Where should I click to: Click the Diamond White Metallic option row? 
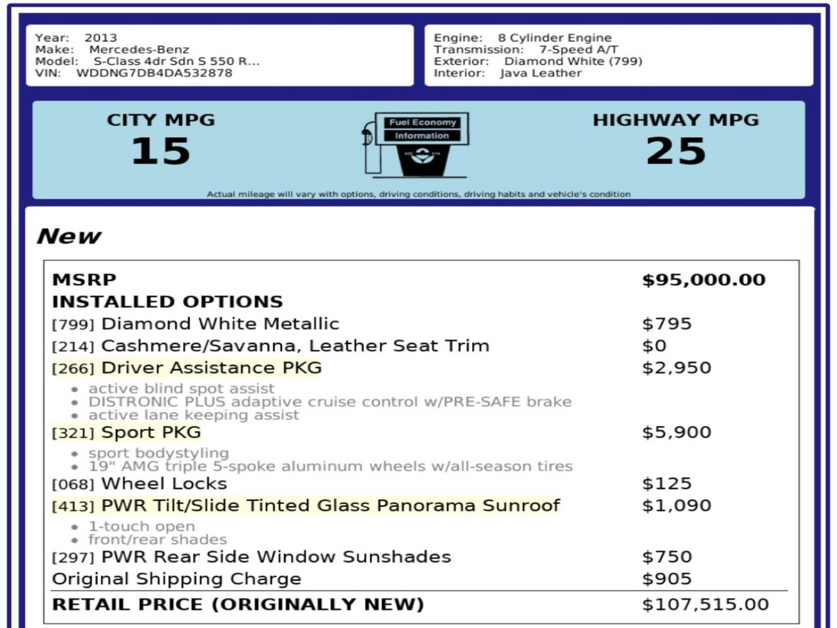click(220, 324)
